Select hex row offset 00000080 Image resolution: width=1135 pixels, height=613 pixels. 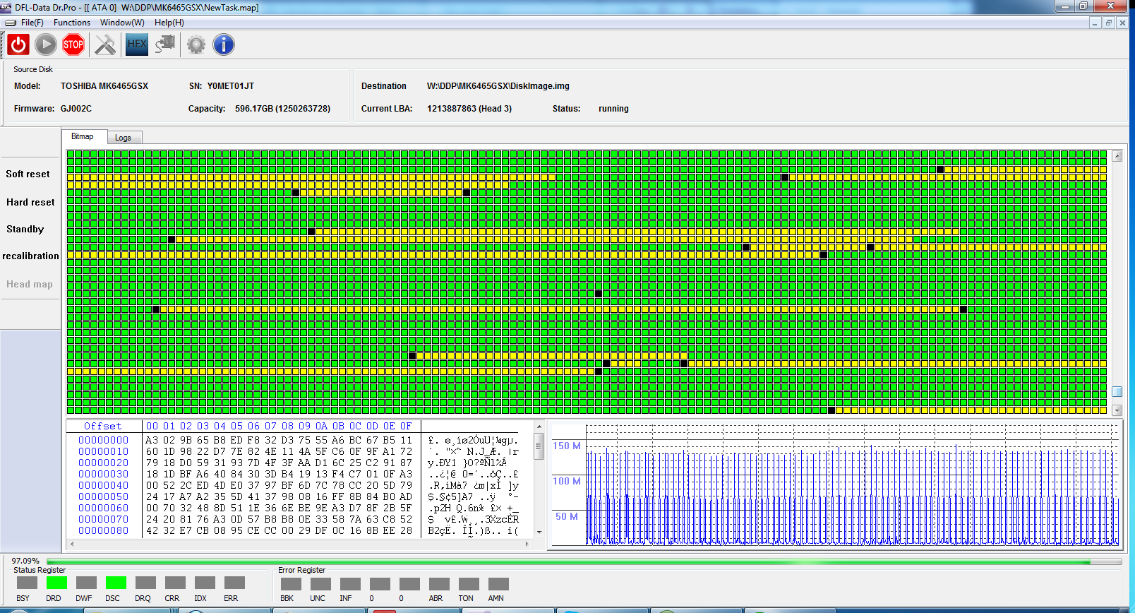[x=104, y=530]
